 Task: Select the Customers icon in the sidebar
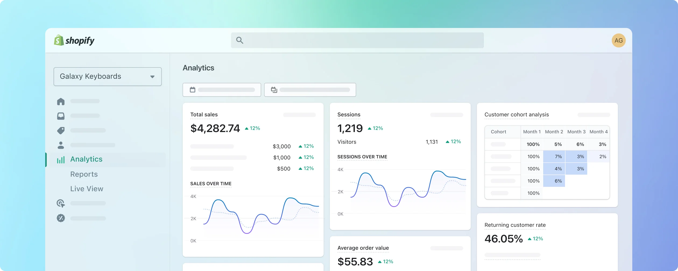(61, 145)
